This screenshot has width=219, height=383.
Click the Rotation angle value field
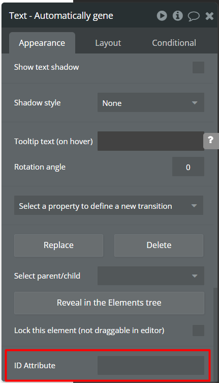[x=188, y=167]
